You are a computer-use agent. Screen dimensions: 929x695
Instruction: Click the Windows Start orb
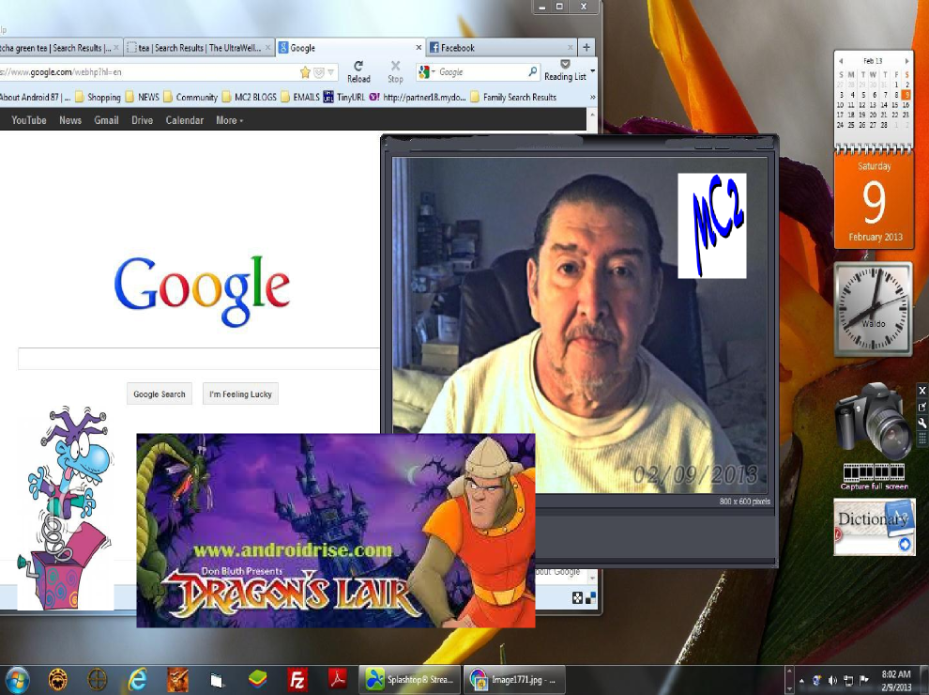point(17,680)
